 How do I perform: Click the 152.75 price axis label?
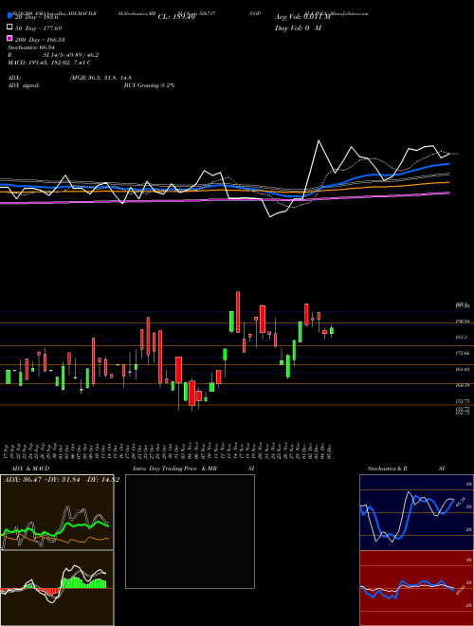[x=462, y=401]
